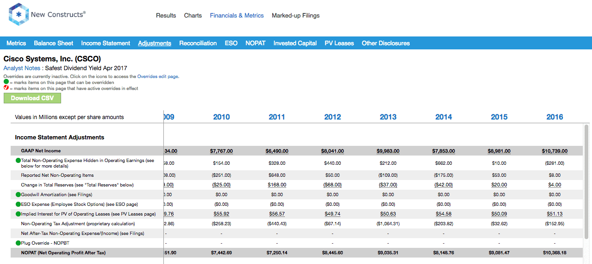The image size is (592, 264).
Task: Open Financials & Metrics section
Action: tap(237, 15)
